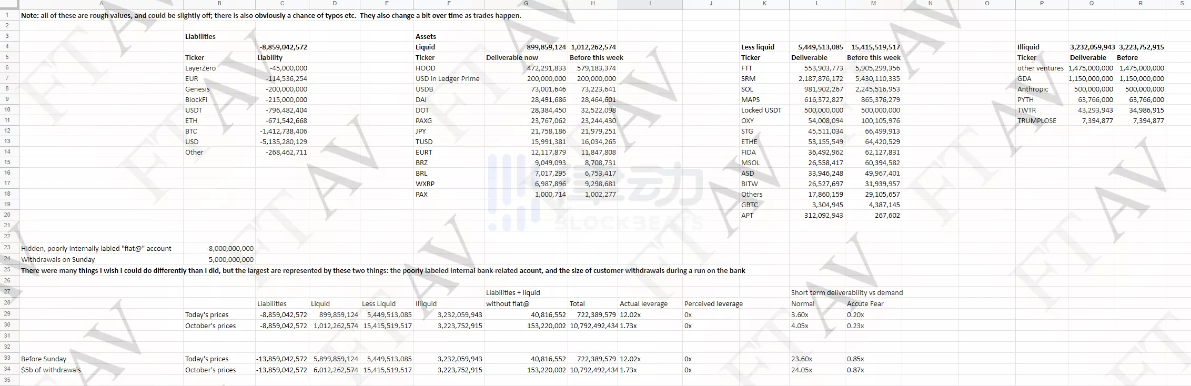Select the -5,135,280,129 USD liability cell
The image size is (1191, 386).
point(284,141)
